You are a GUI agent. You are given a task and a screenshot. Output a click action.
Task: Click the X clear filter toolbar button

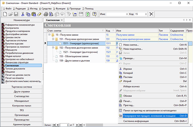tap(151, 14)
